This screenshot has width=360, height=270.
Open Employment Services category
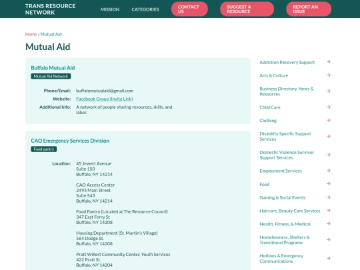[x=281, y=171]
